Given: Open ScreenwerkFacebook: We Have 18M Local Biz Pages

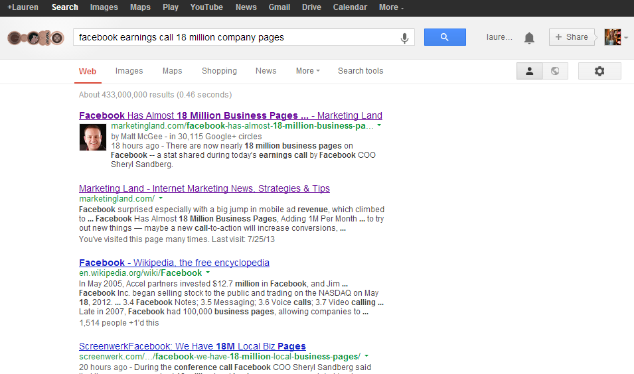Looking at the screenshot, I should 193,347.
